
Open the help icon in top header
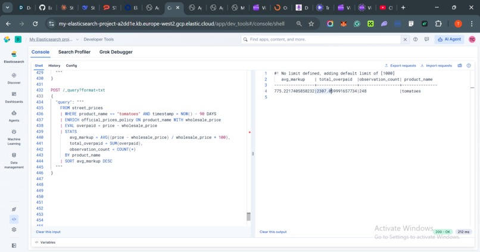click(416, 39)
